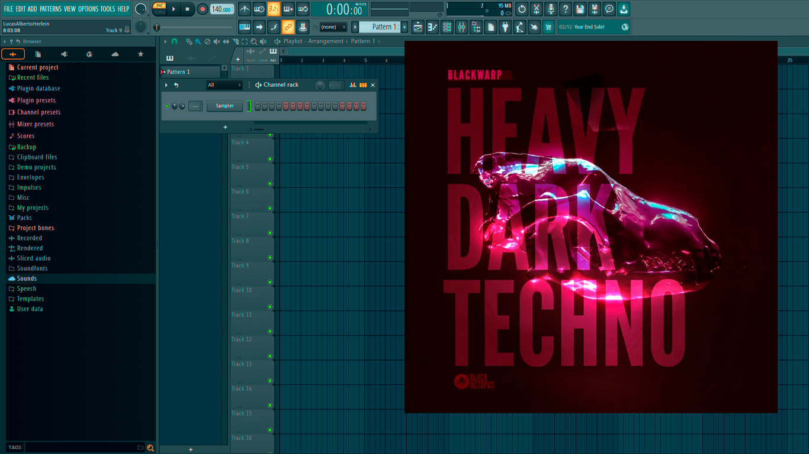Screen dimensions: 809x454
Task: Add a channel with the plus button
Action: [225, 127]
